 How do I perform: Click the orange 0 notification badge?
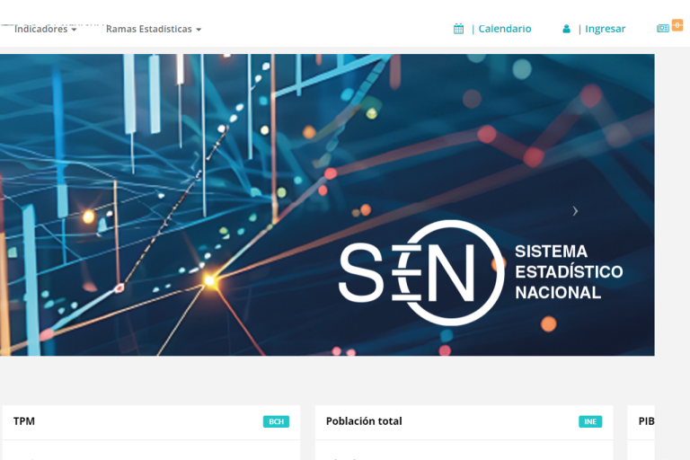(x=677, y=24)
